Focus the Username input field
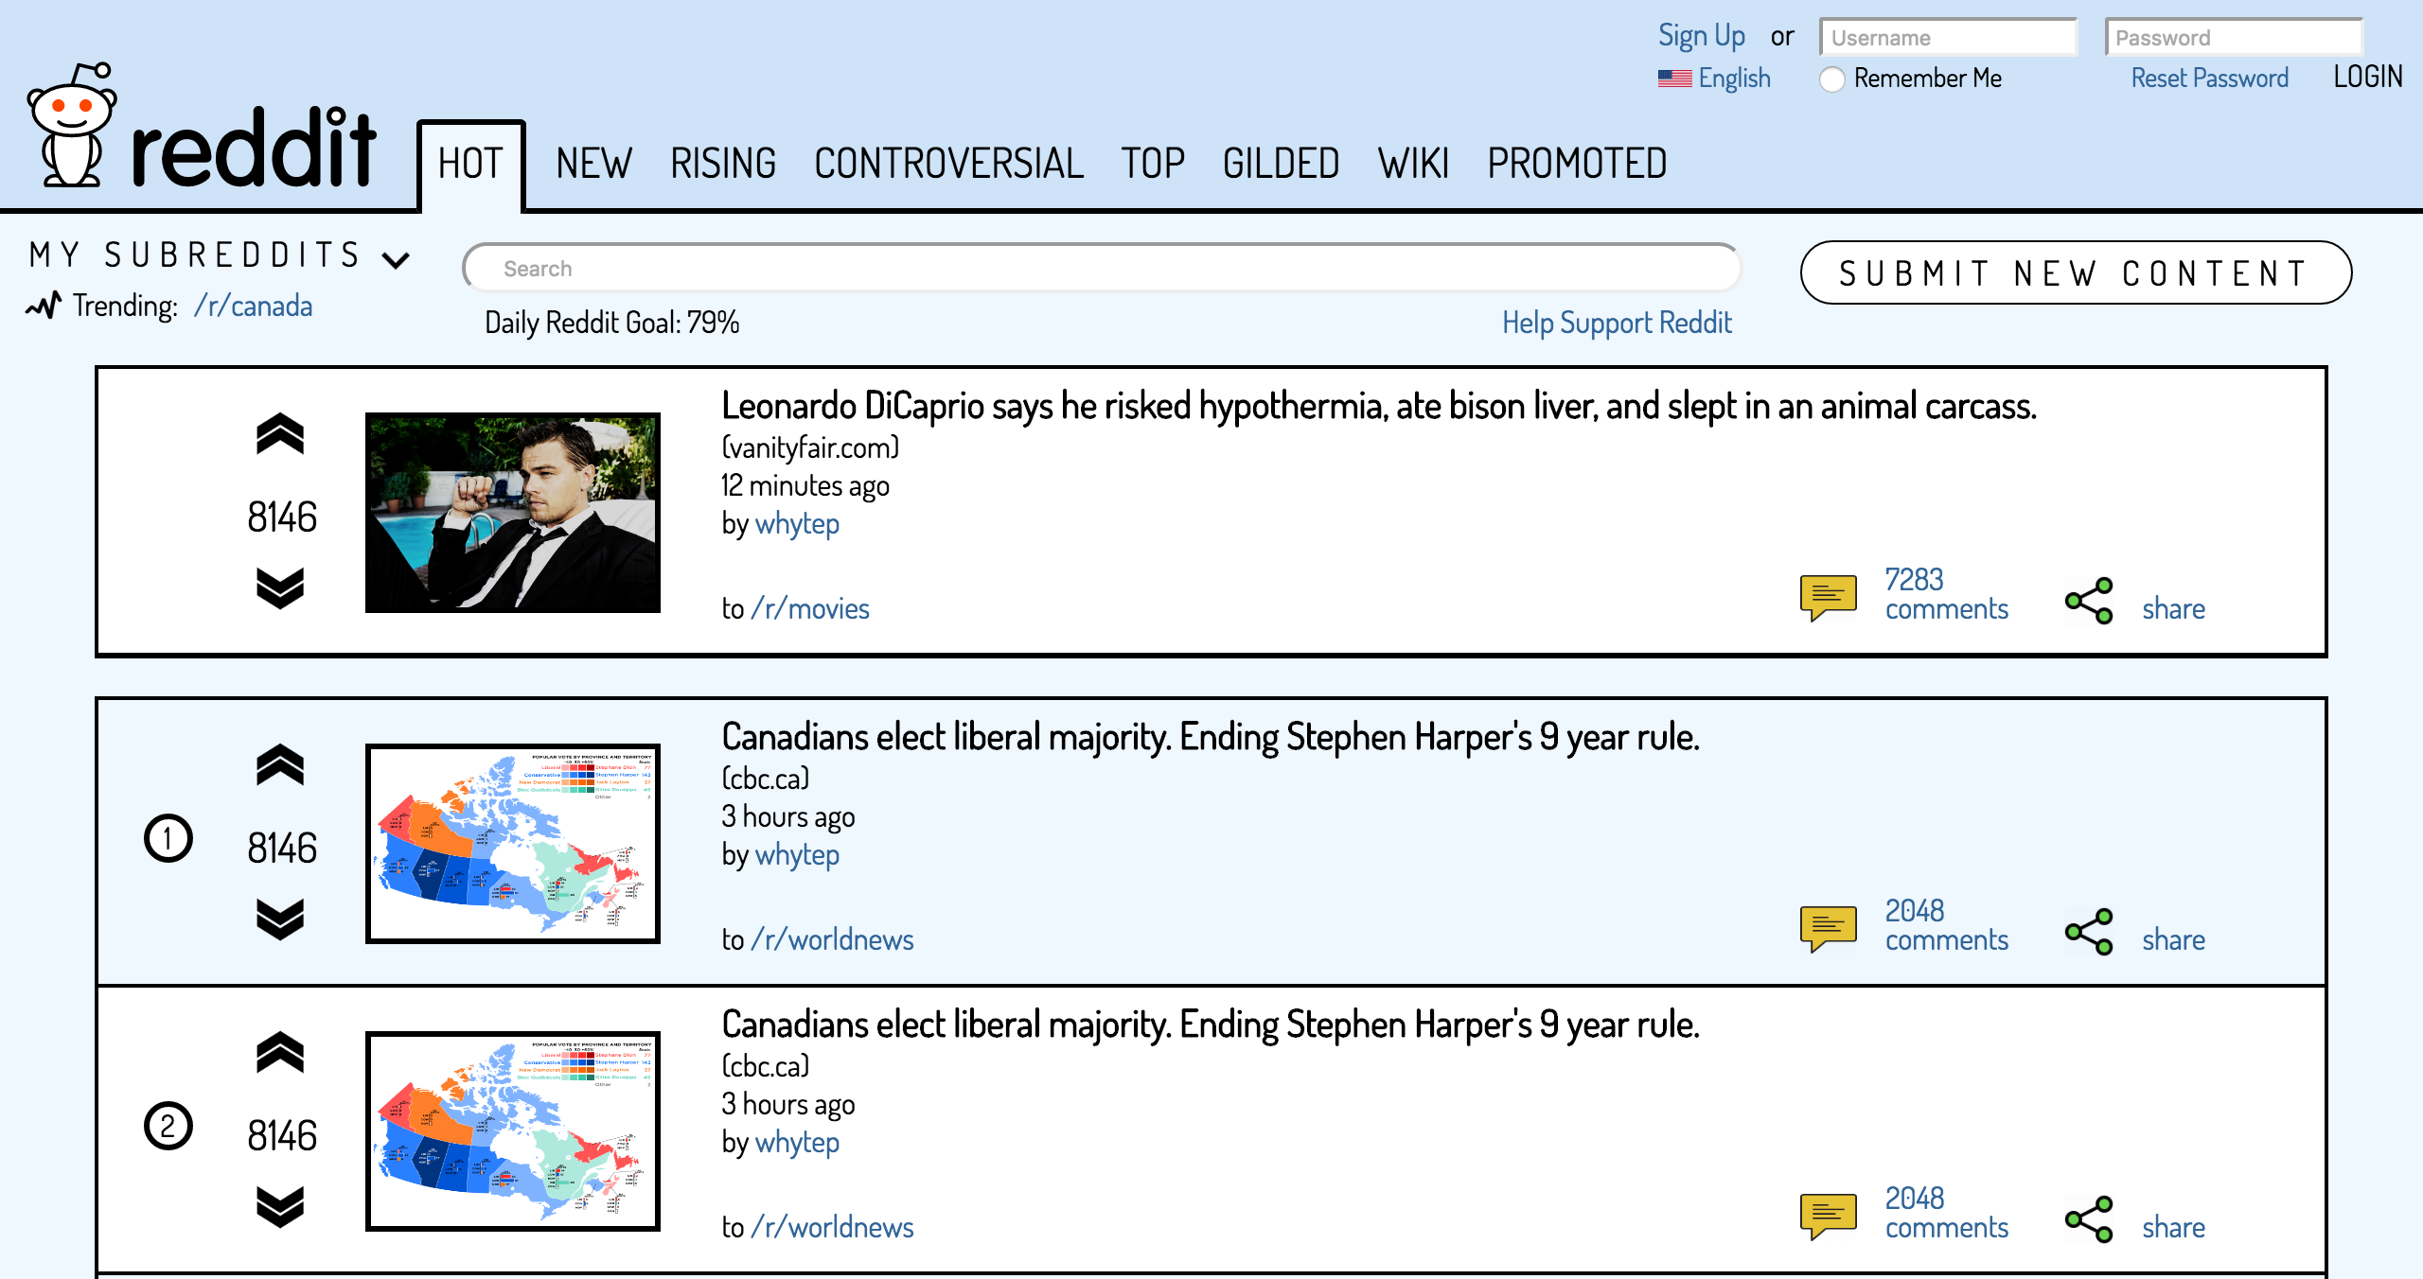The image size is (2423, 1279). (x=1948, y=38)
